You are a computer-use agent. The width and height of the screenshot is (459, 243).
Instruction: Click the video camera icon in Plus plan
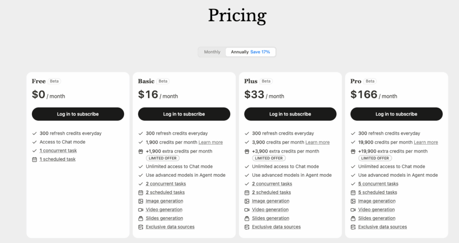[247, 210]
